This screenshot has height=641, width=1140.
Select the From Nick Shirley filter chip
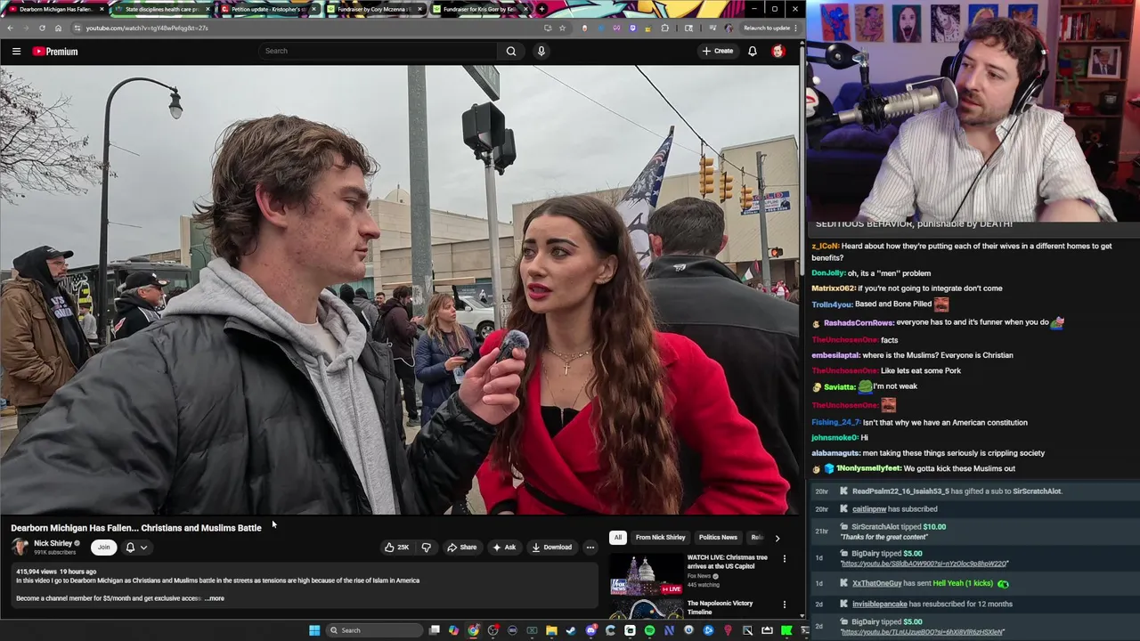pyautogui.click(x=660, y=538)
